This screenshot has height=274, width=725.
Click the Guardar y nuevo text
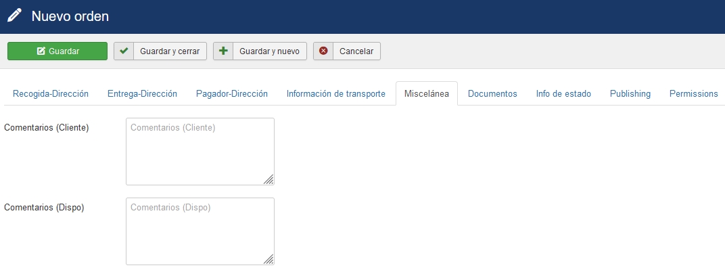click(270, 51)
